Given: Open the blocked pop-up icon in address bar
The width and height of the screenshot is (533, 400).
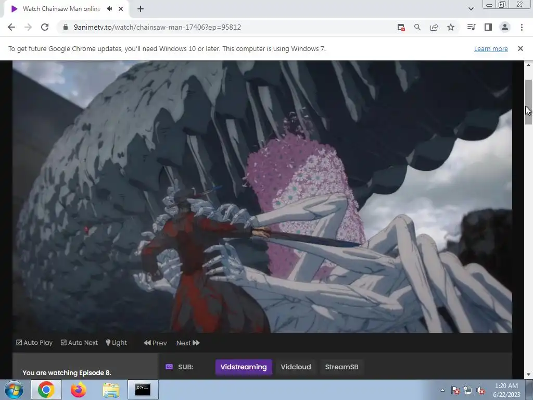Looking at the screenshot, I should click(401, 27).
